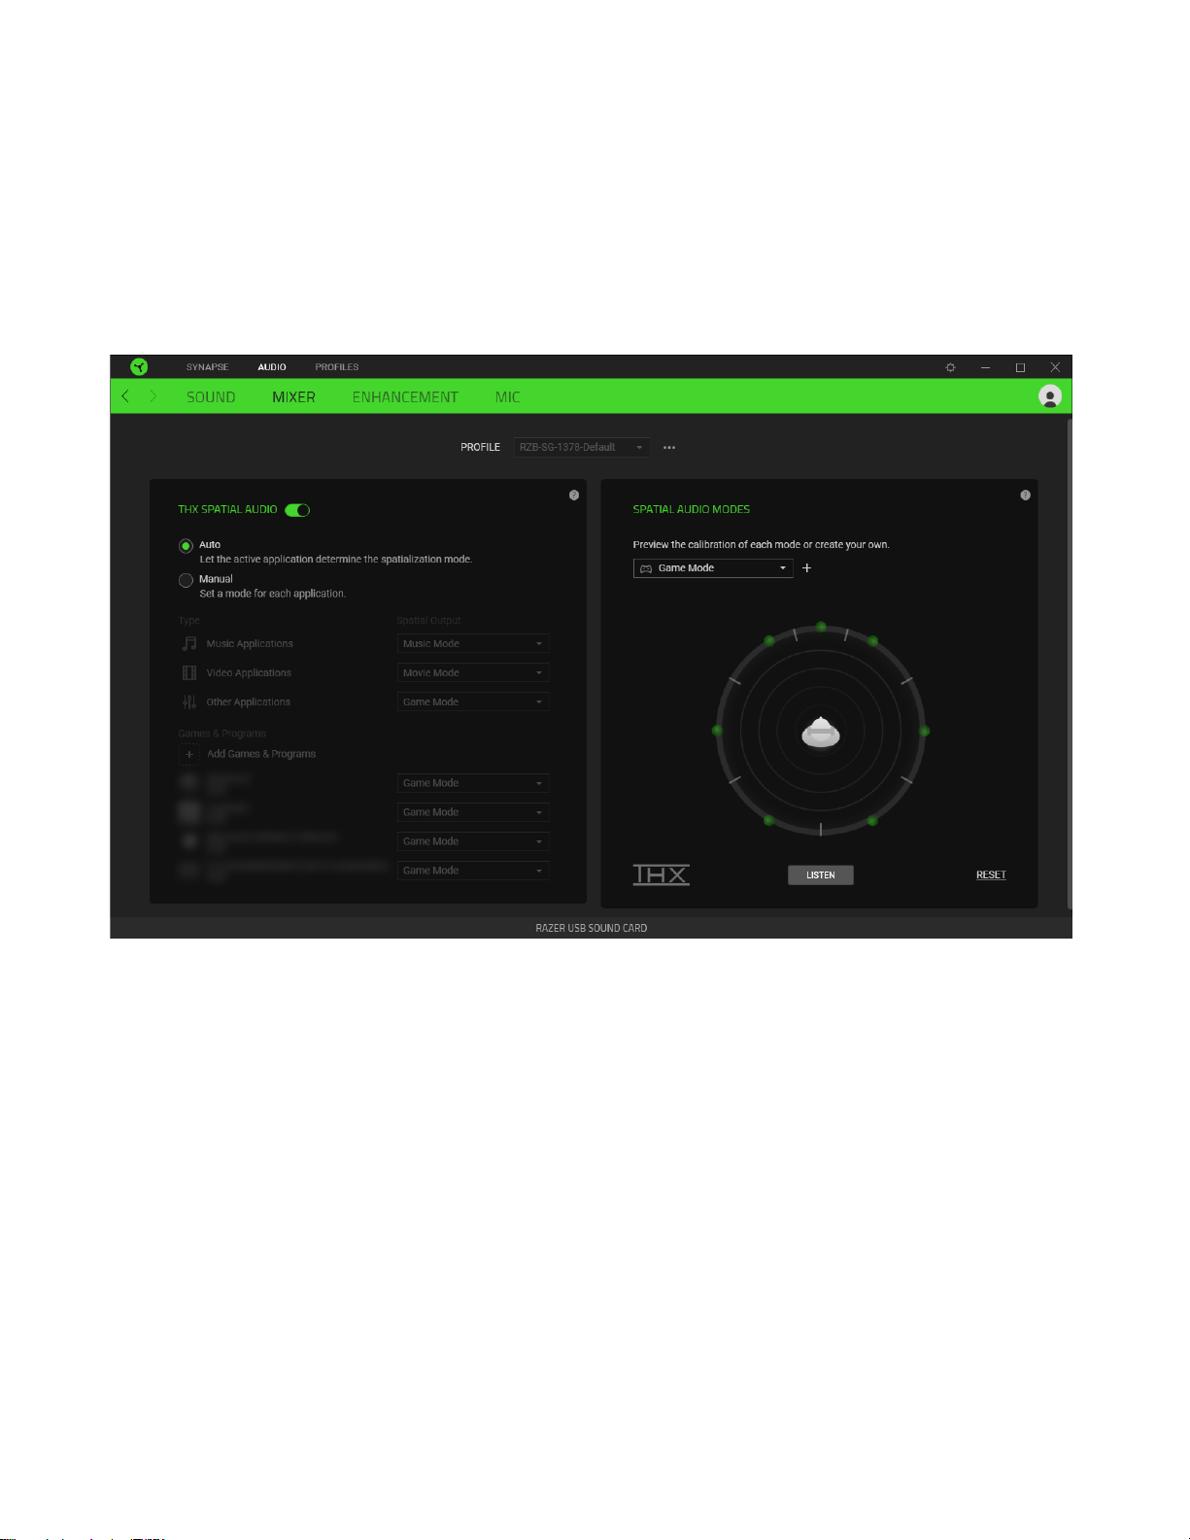The height and width of the screenshot is (1540, 1190).
Task: Click the Listen button
Action: pos(821,875)
